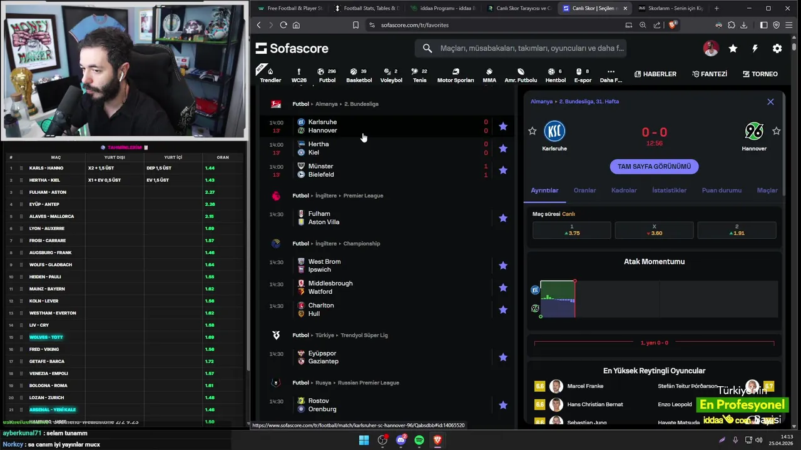Image resolution: width=801 pixels, height=450 pixels.
Task: Open the favorites star in Sofascore header
Action: tap(733, 48)
